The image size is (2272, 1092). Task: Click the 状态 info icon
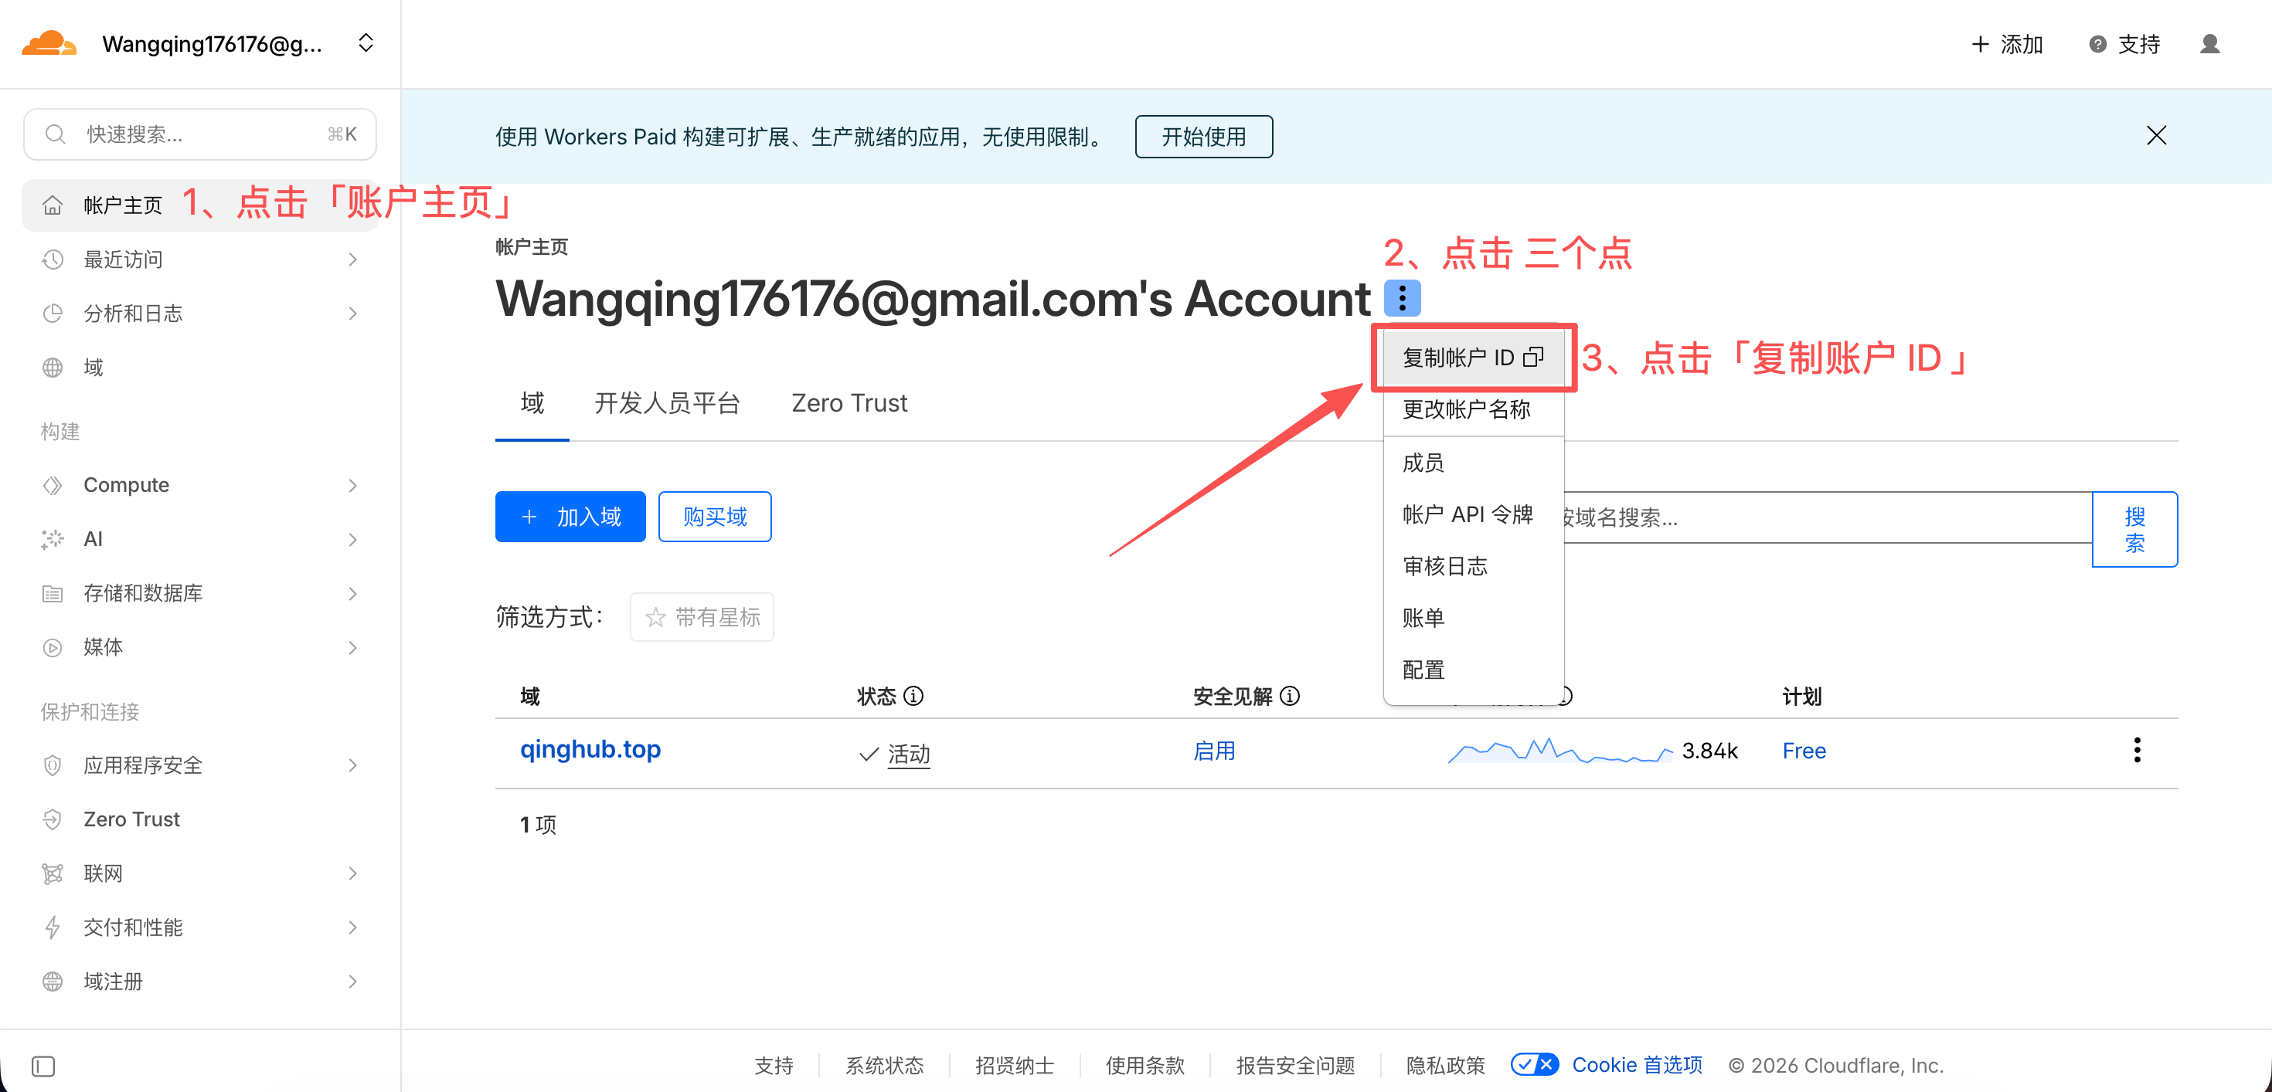pos(915,697)
